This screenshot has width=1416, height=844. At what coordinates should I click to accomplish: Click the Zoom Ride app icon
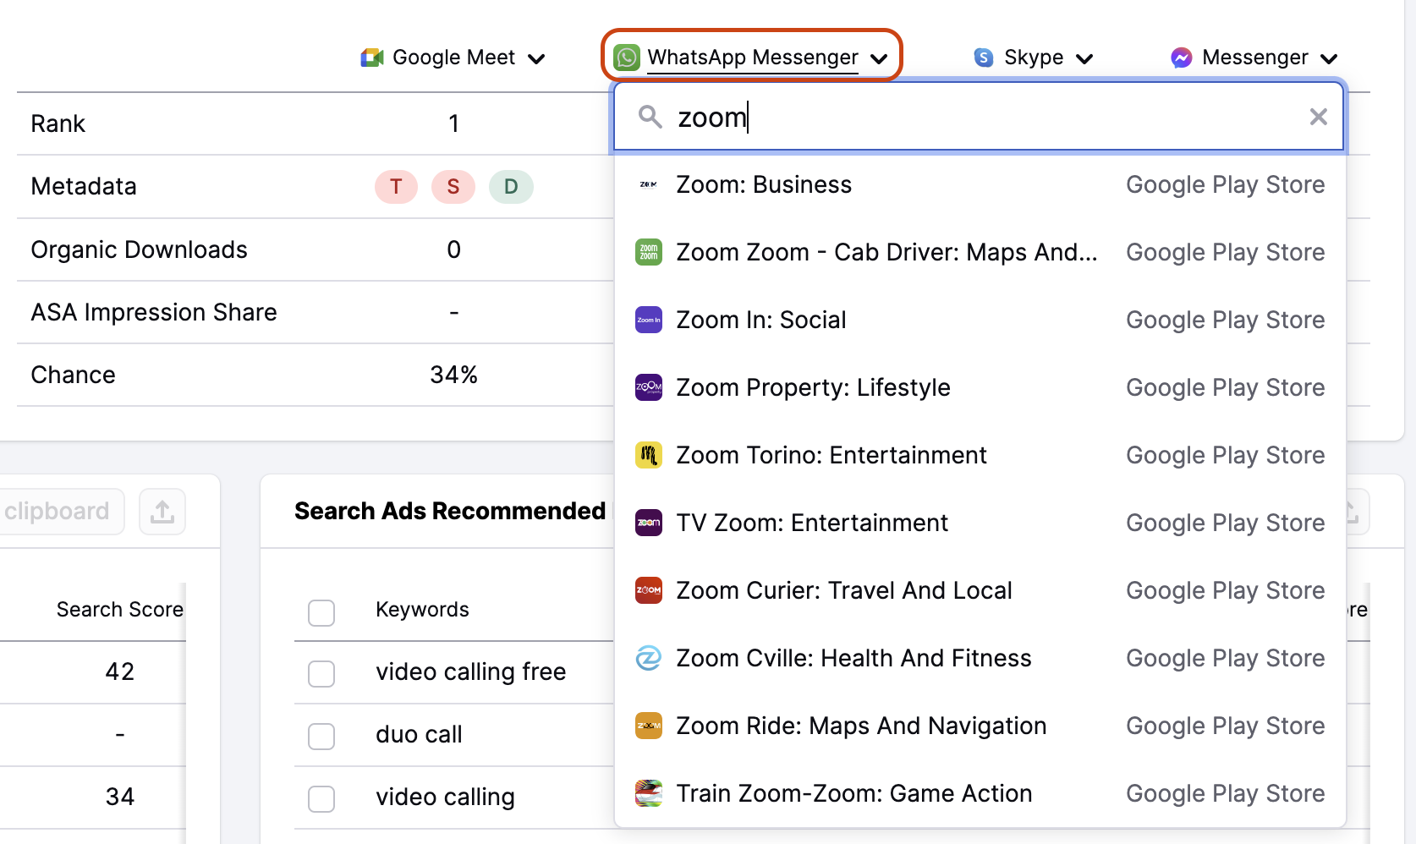[x=648, y=726]
